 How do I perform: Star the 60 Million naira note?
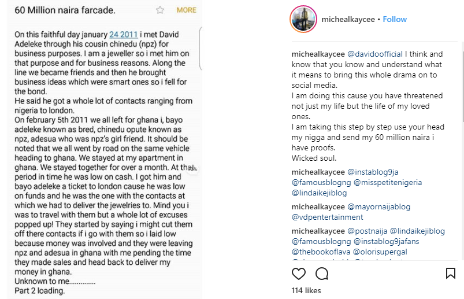[160, 10]
